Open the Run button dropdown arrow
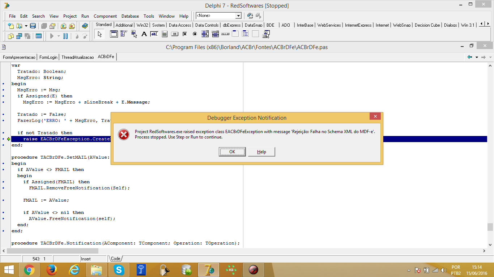 pos(59,36)
